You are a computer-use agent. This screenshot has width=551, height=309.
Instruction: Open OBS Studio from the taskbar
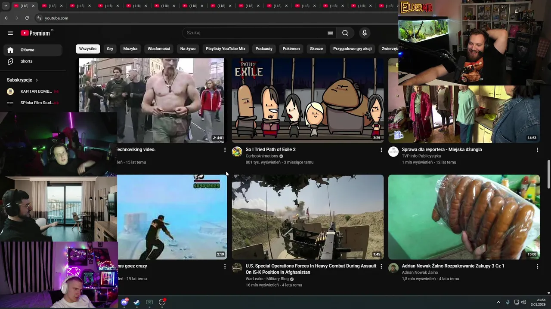pyautogui.click(x=162, y=302)
